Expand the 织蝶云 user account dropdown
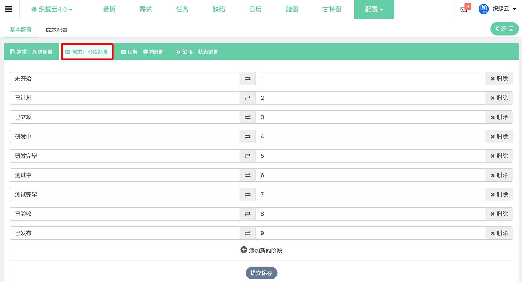The height and width of the screenshot is (282, 522). coord(504,9)
